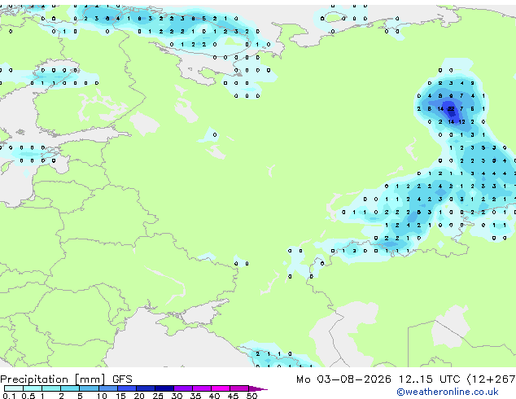The width and height of the screenshot is (516, 399).
Task: Click the 0.5–1 mm legend swatch
Action: tap(33, 388)
